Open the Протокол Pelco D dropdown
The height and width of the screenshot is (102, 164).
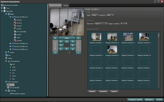(101, 24)
